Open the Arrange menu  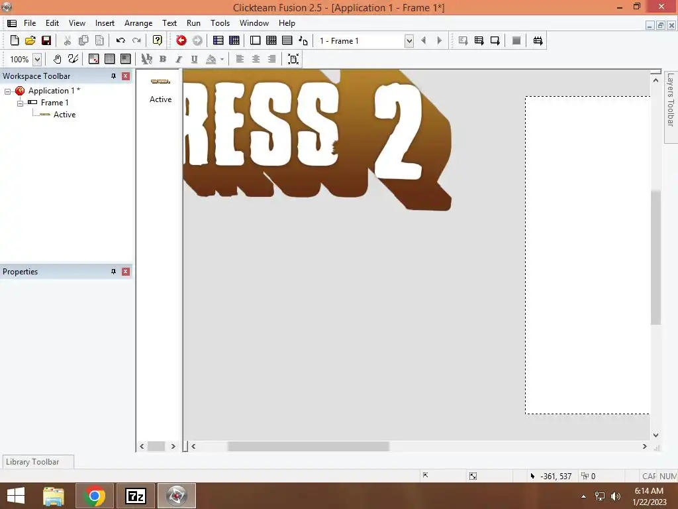(x=138, y=23)
